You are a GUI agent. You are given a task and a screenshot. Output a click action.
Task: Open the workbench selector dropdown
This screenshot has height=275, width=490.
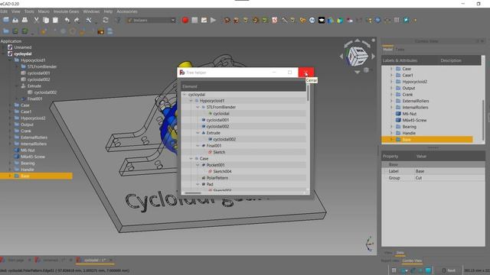click(152, 21)
